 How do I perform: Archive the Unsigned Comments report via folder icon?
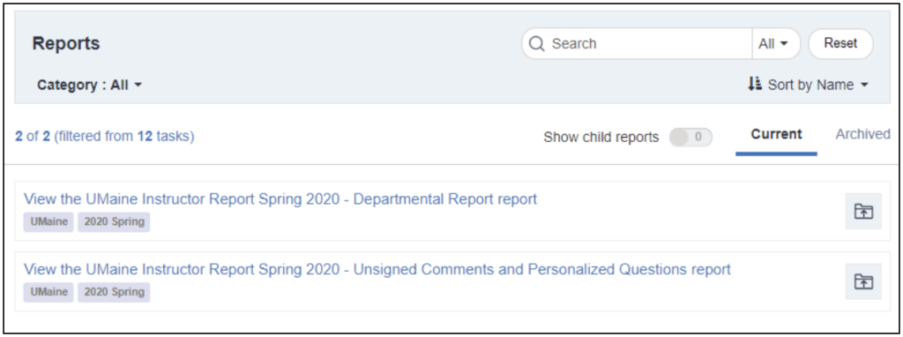(x=863, y=281)
